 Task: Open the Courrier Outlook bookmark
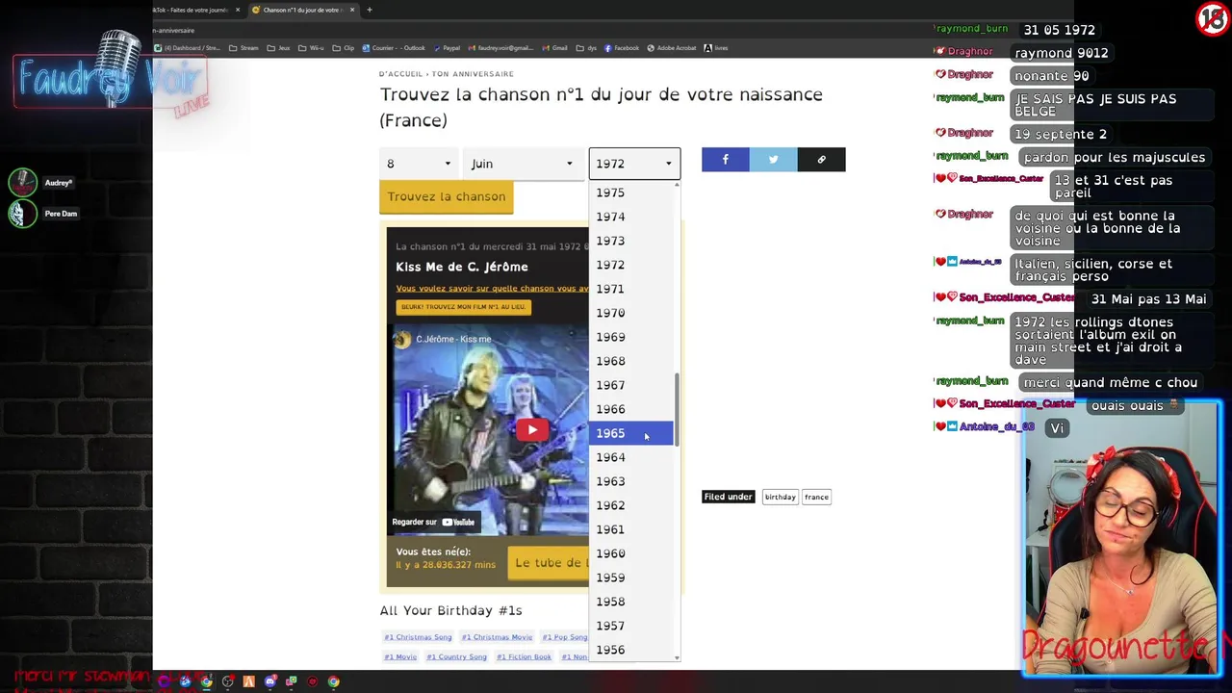click(393, 48)
